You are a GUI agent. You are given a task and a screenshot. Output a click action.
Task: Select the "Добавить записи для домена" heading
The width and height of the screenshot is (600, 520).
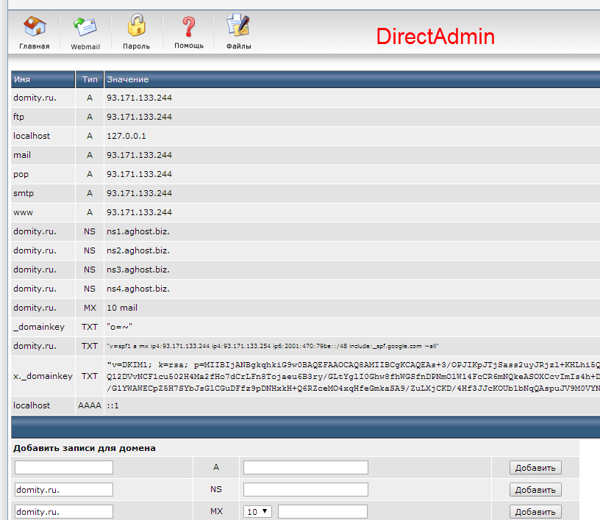pos(85,449)
